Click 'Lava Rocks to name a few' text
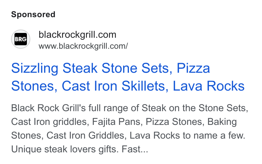This screenshot has height=164, width=262. point(187,136)
